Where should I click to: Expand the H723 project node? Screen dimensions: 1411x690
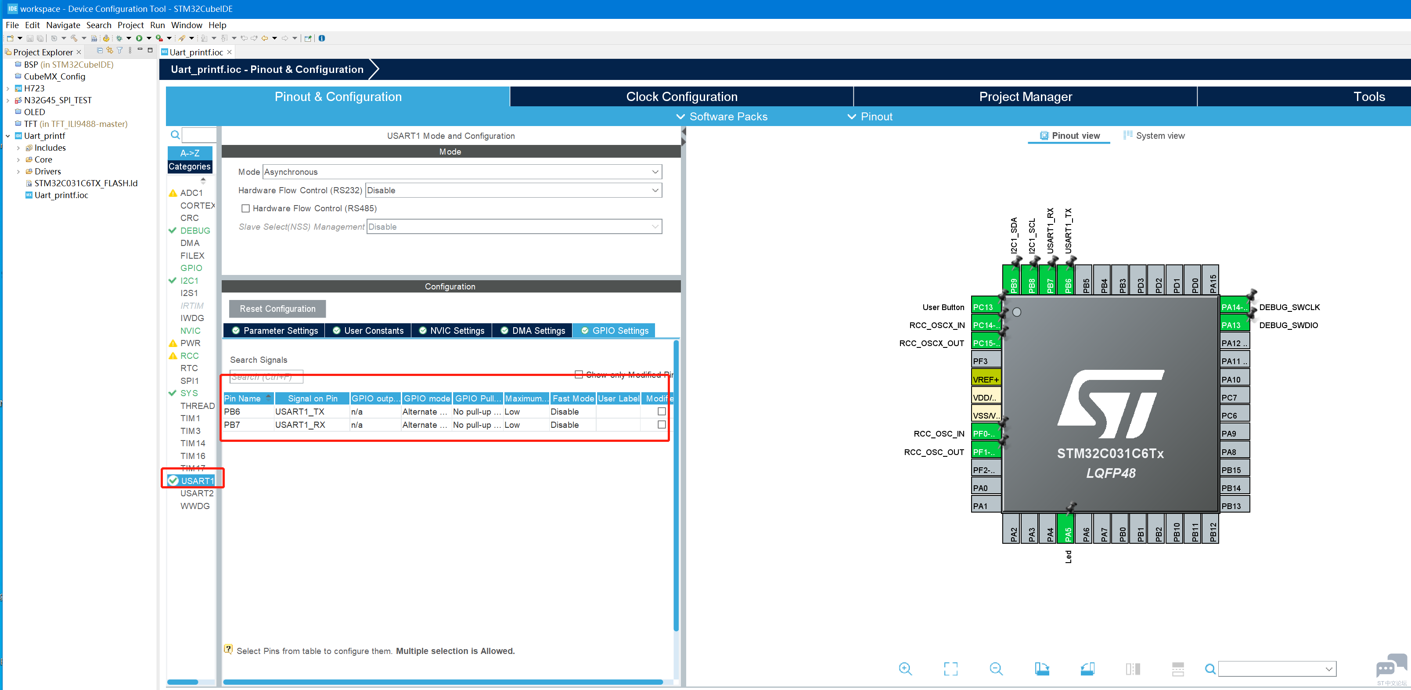click(7, 88)
